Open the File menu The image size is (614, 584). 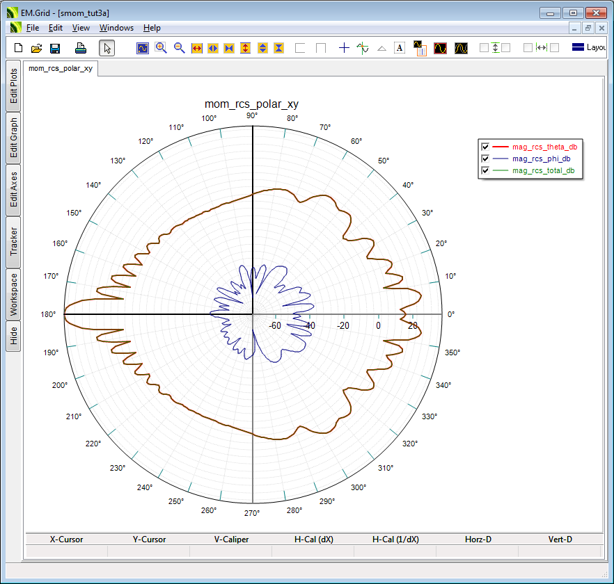coord(33,28)
